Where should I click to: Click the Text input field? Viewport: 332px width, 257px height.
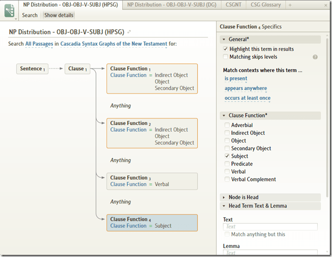[x=270, y=227]
